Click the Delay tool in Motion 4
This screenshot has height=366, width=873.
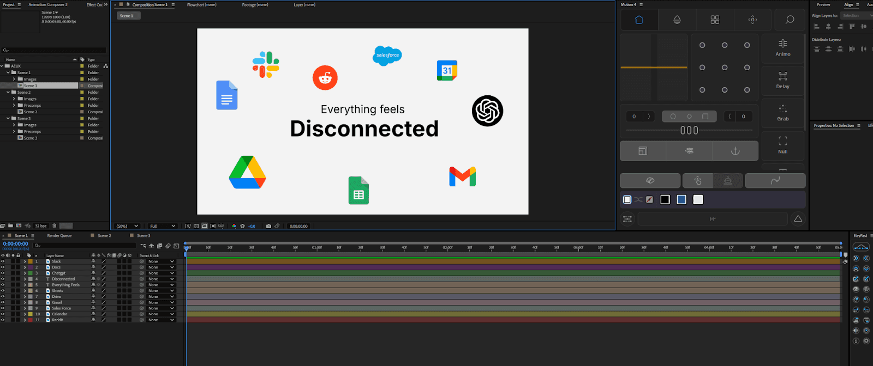pos(783,80)
